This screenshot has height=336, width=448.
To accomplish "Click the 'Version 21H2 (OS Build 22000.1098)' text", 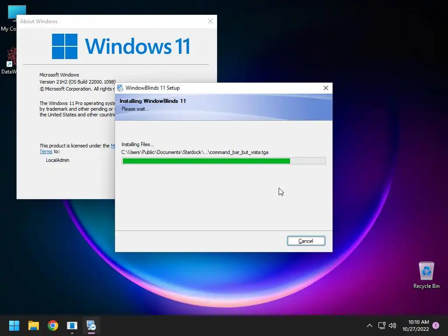I will tap(77, 82).
